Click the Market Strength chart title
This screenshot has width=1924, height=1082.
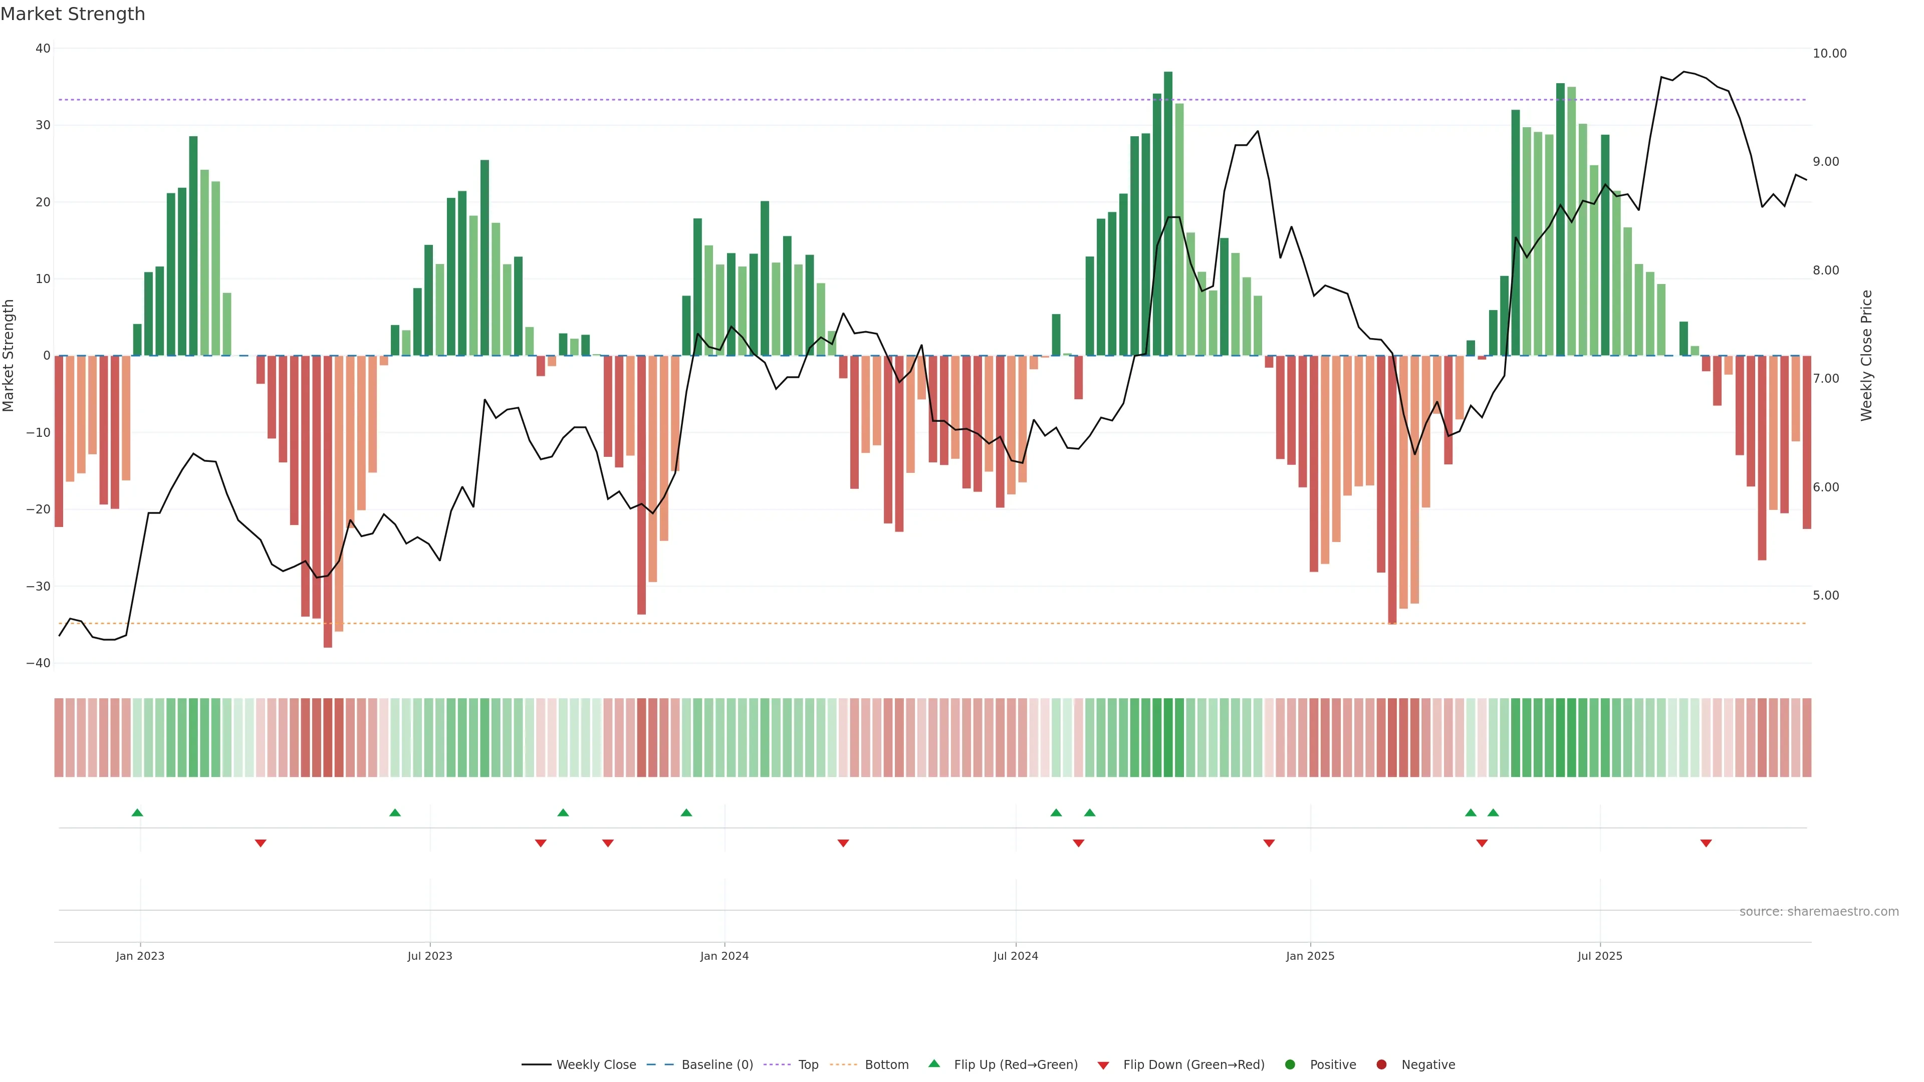[x=73, y=14]
